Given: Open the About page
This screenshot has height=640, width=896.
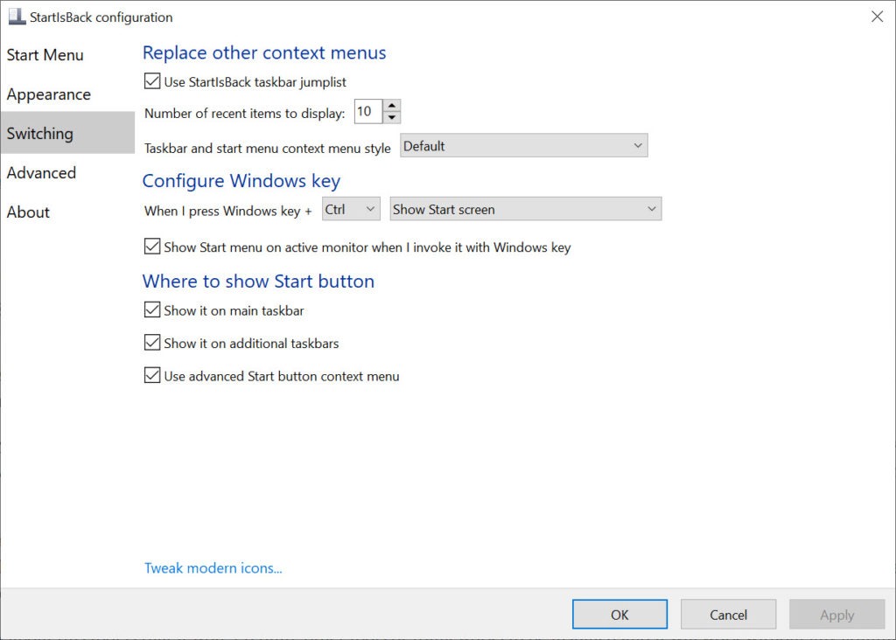Looking at the screenshot, I should (x=28, y=212).
